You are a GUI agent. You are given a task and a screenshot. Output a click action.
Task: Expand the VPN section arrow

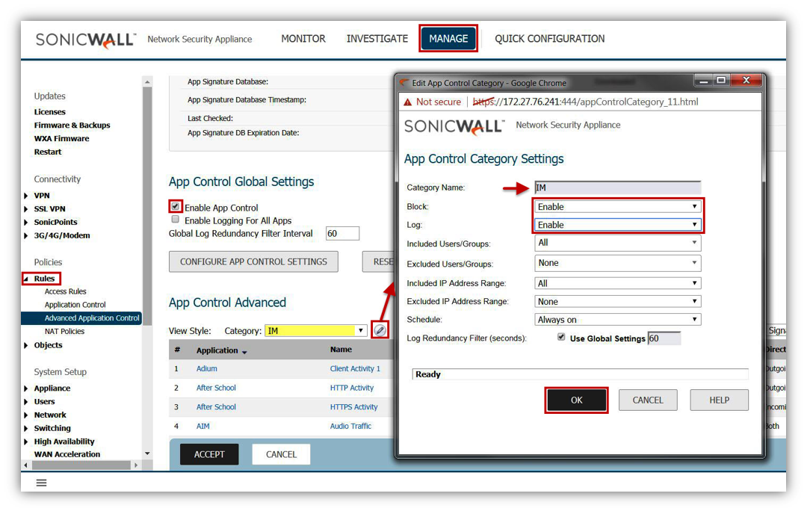(x=27, y=196)
